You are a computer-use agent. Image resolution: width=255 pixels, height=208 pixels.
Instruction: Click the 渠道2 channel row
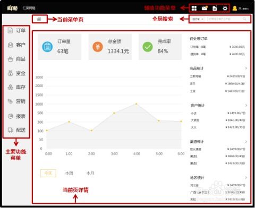(217, 163)
